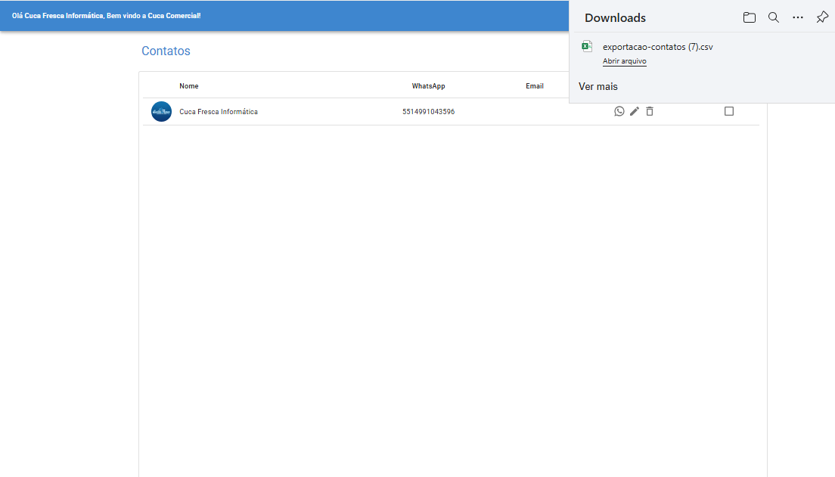This screenshot has width=835, height=477.
Task: Select the number 5514991043596
Action: [429, 112]
